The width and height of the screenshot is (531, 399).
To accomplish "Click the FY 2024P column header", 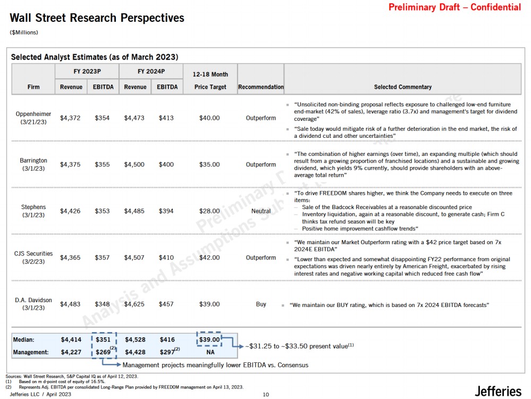I will pyautogui.click(x=151, y=71).
